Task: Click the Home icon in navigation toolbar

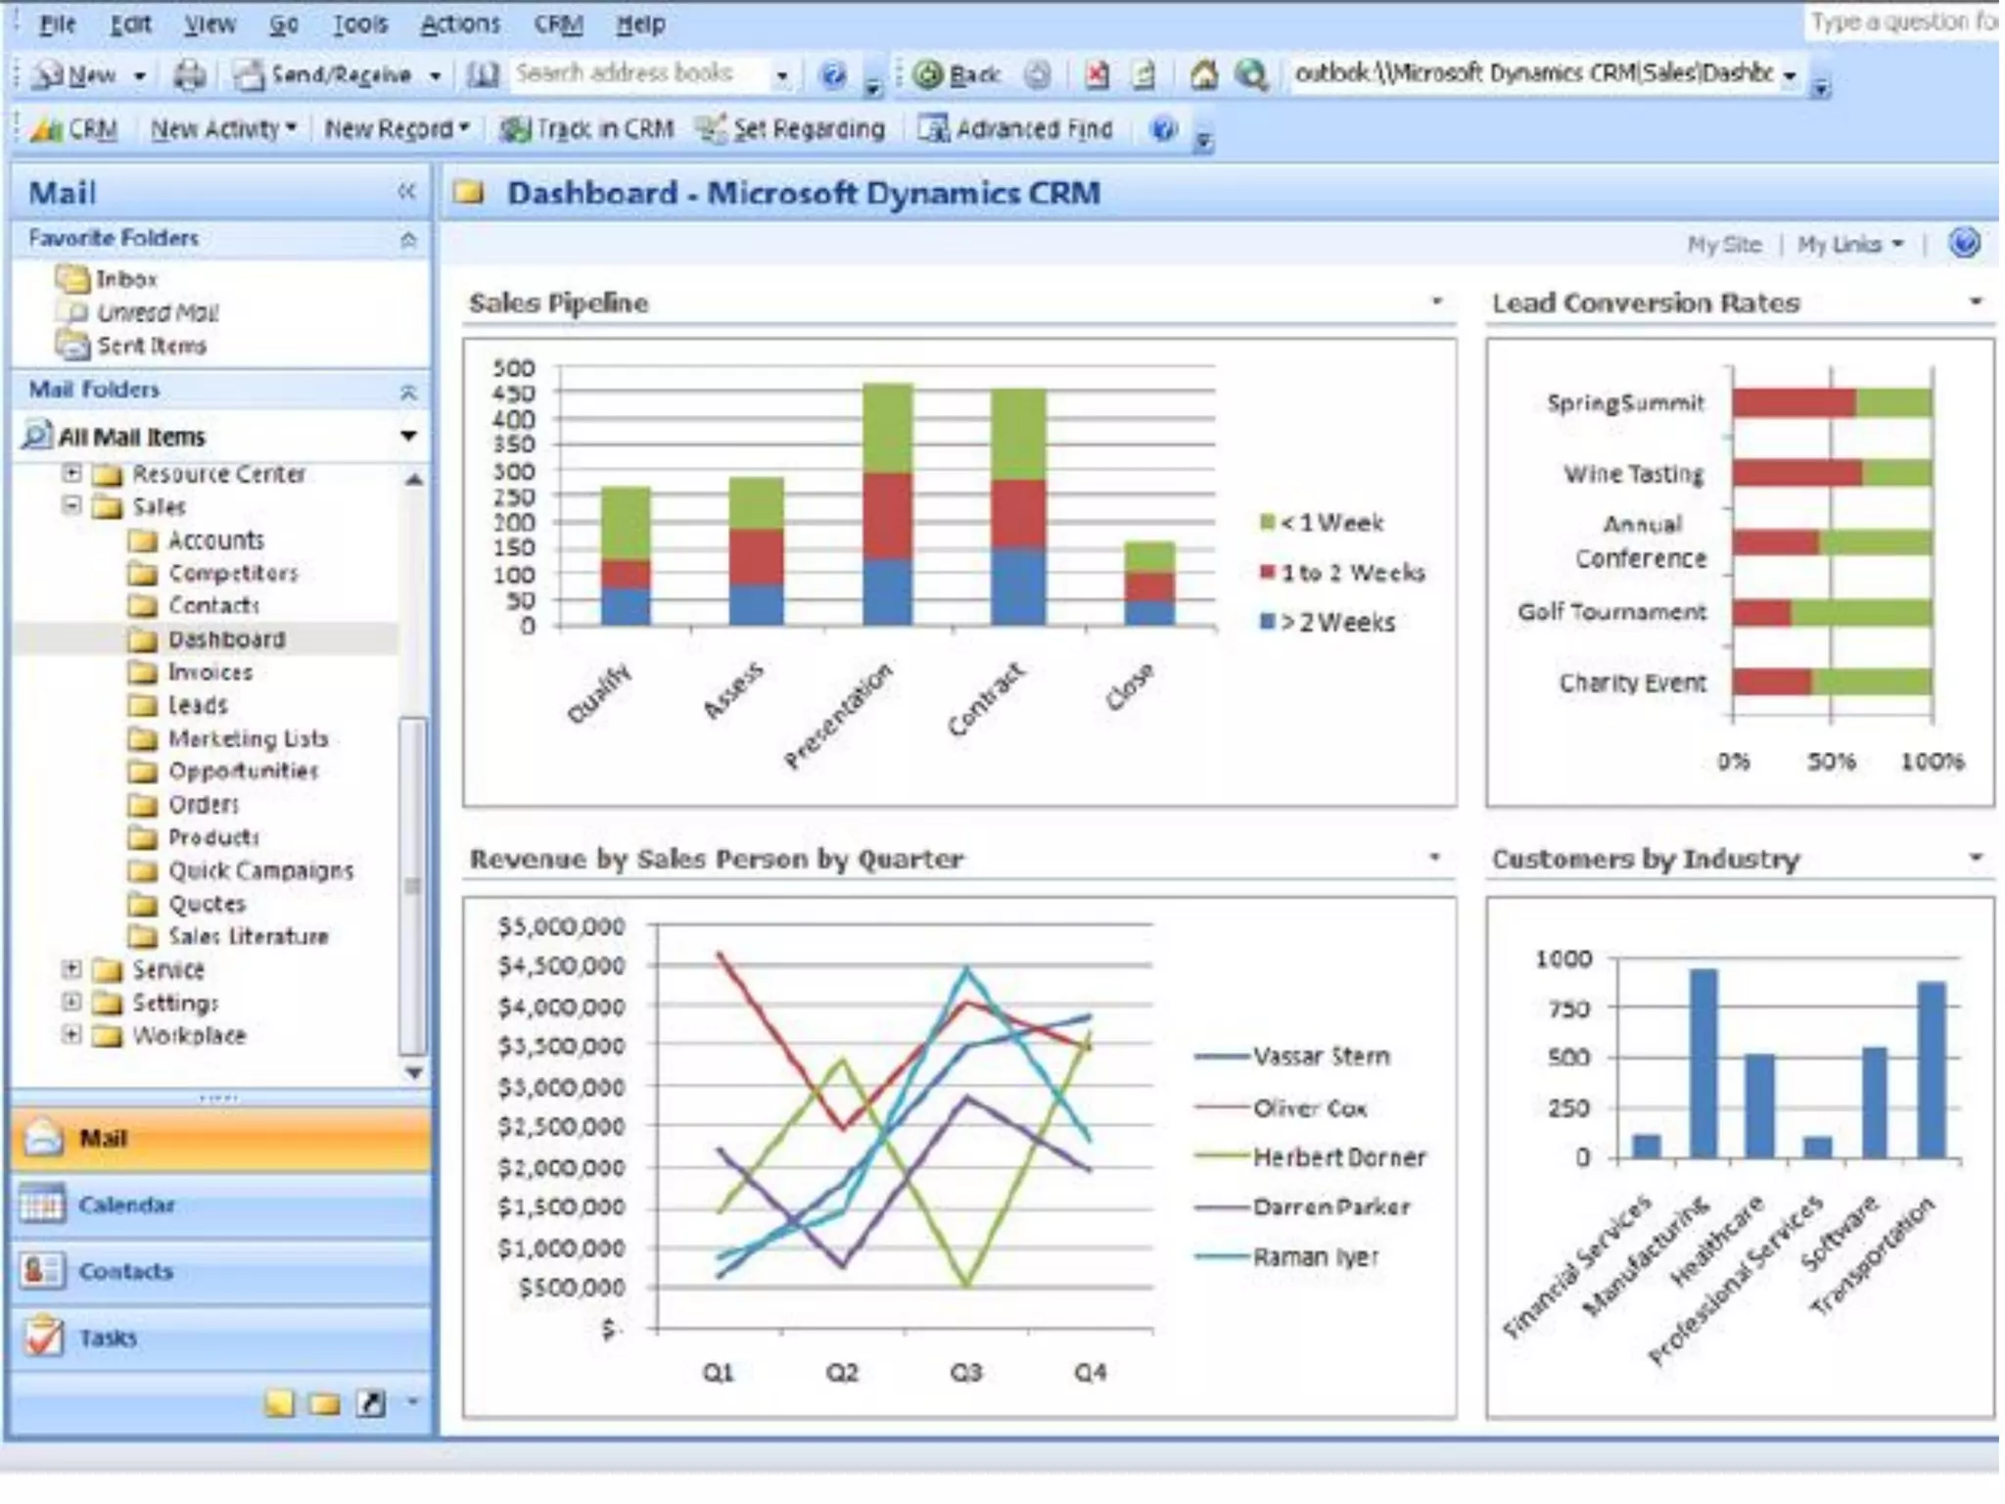Action: pos(1204,75)
